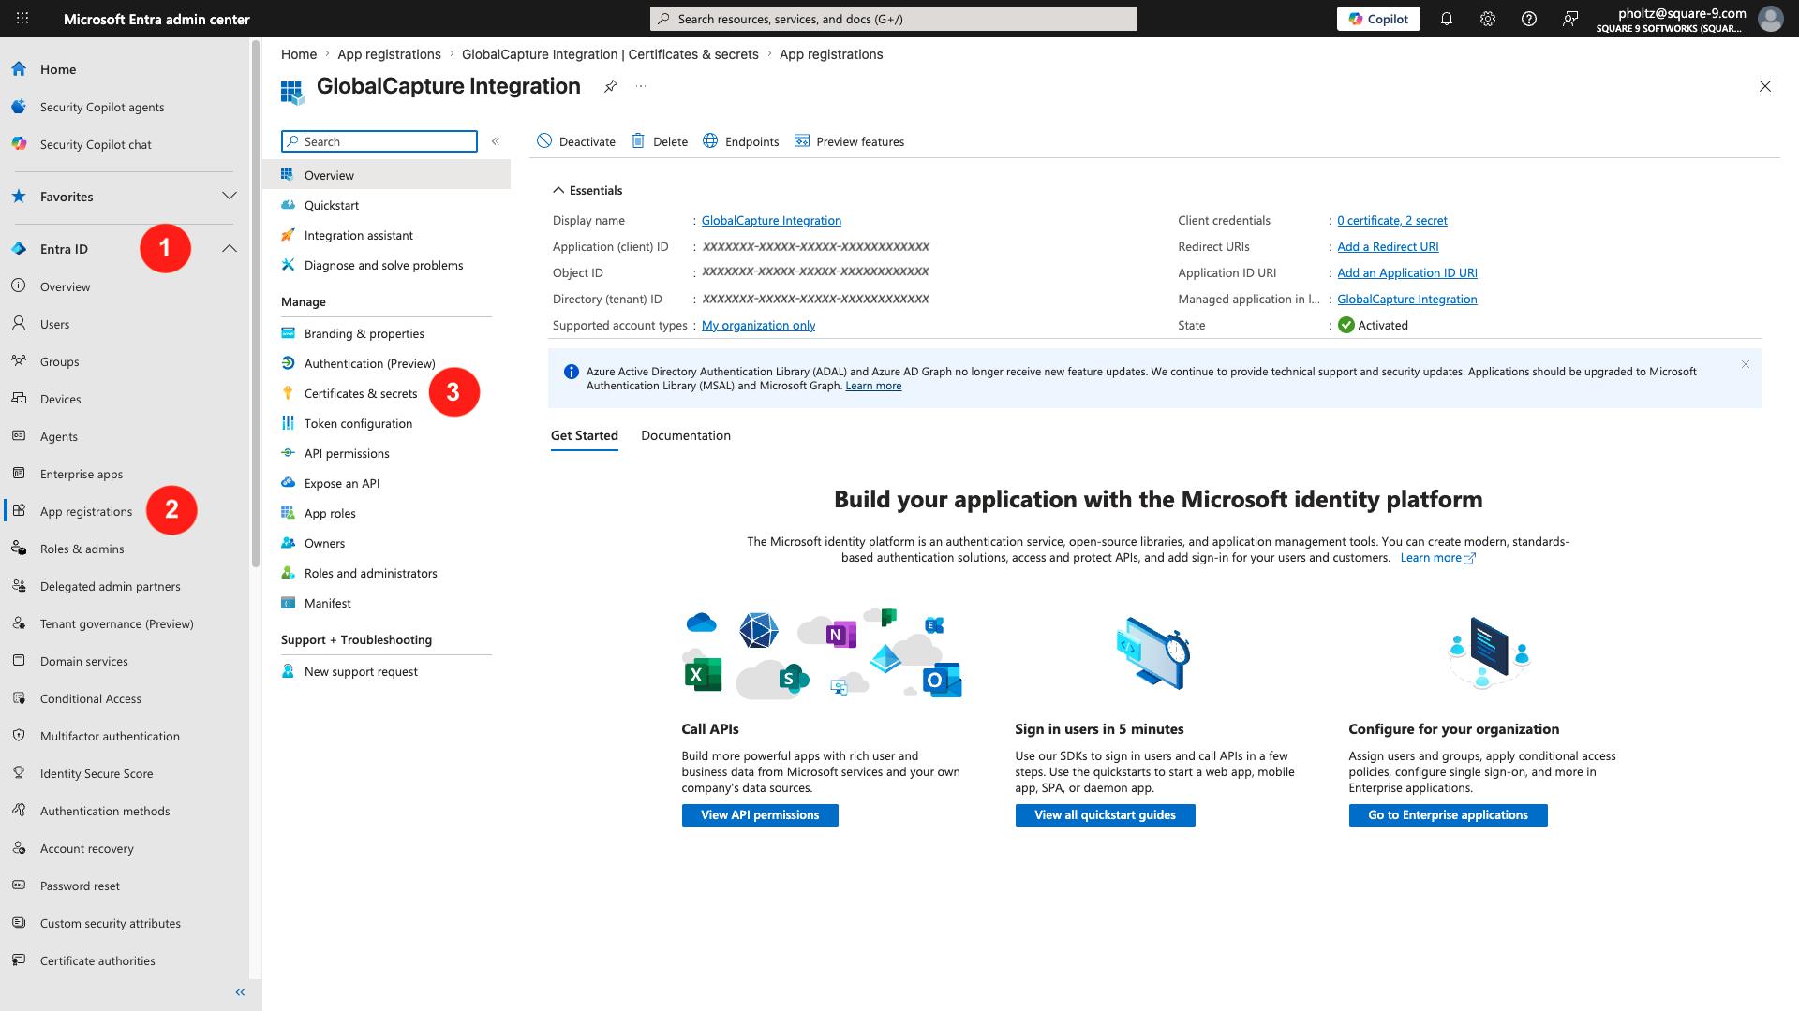Switch to the Documentation tab
1799x1011 pixels.
tap(686, 435)
